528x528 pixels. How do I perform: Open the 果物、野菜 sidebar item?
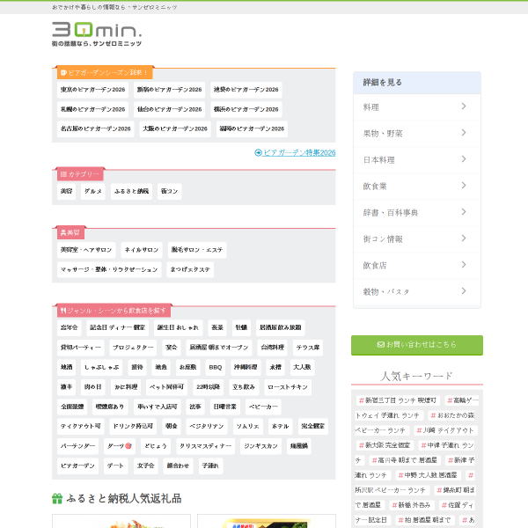click(x=417, y=134)
